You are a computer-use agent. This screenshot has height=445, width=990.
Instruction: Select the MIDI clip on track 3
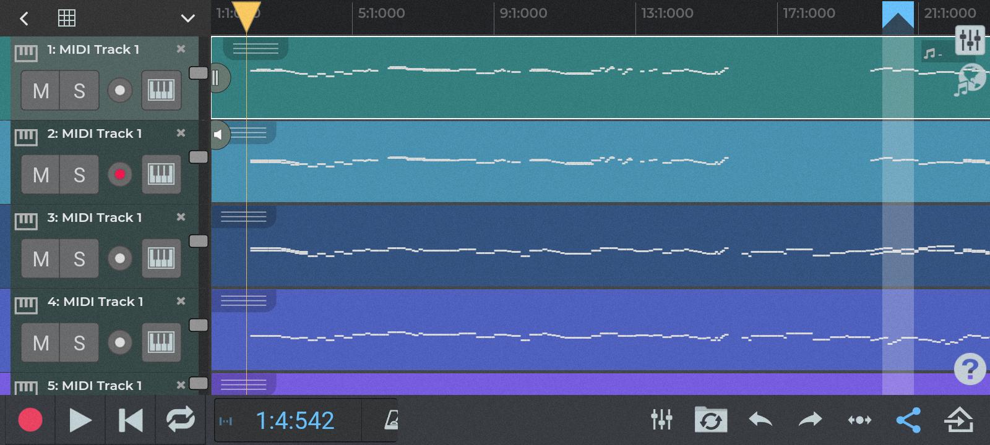(x=600, y=246)
